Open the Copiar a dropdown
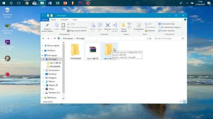Viewport: 213px width, 119px height. pyautogui.click(x=100, y=27)
